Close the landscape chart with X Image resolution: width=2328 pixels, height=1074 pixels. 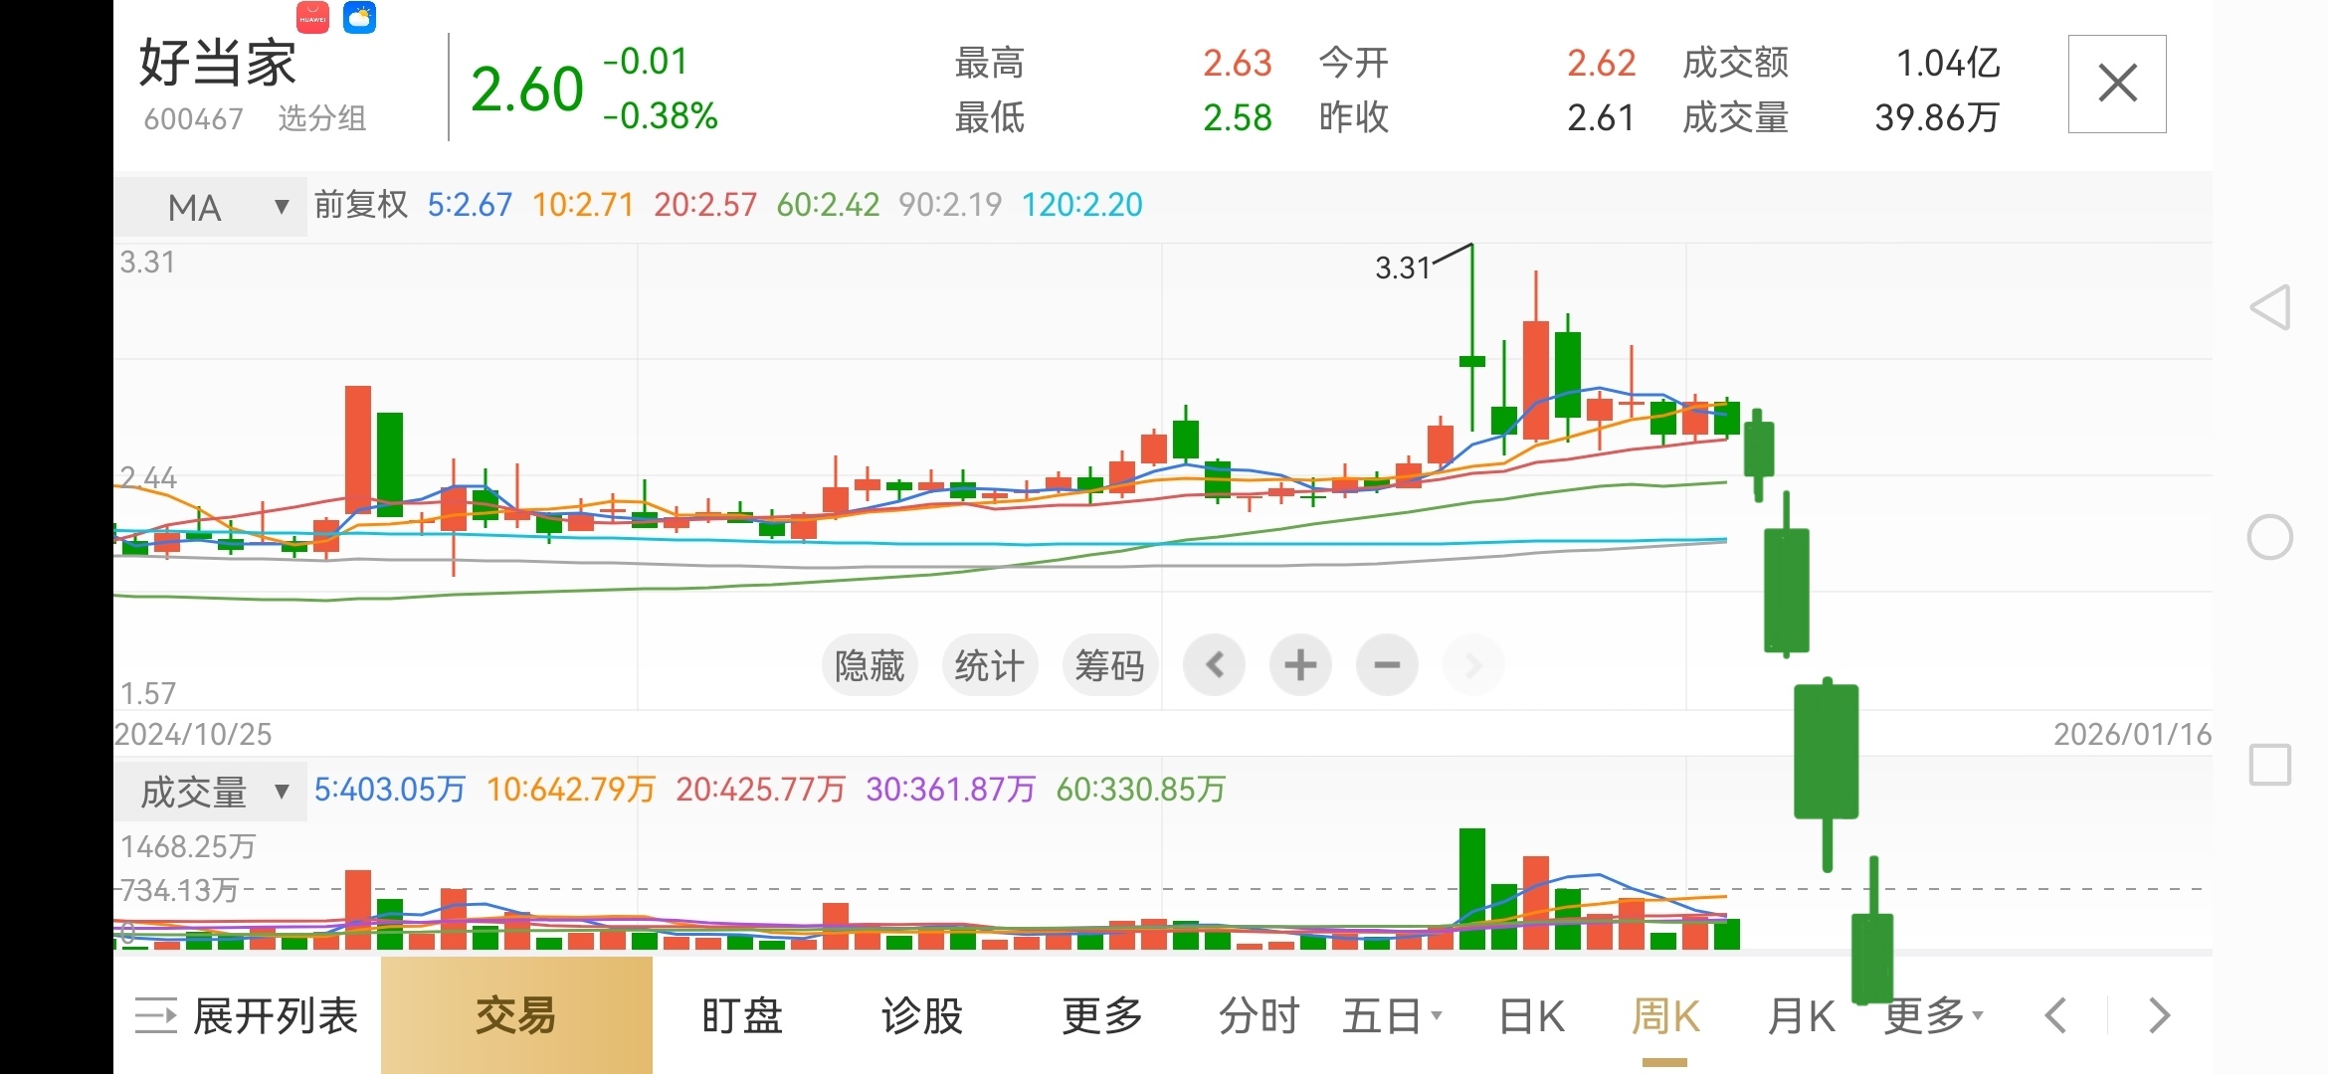click(x=2117, y=84)
